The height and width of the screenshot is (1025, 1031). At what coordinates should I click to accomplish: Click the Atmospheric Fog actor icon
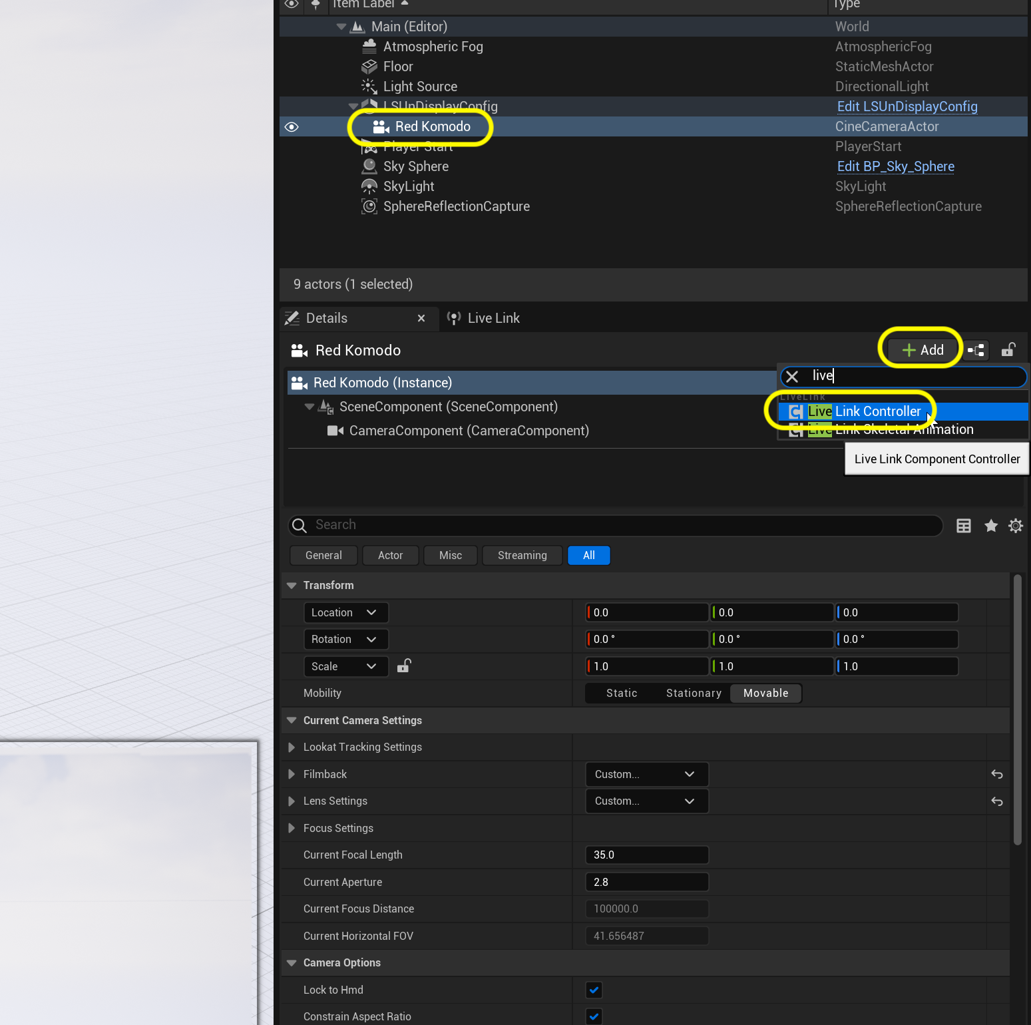(x=369, y=47)
